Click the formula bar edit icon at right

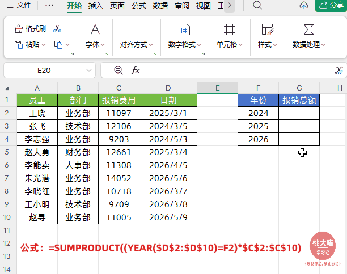339,71
